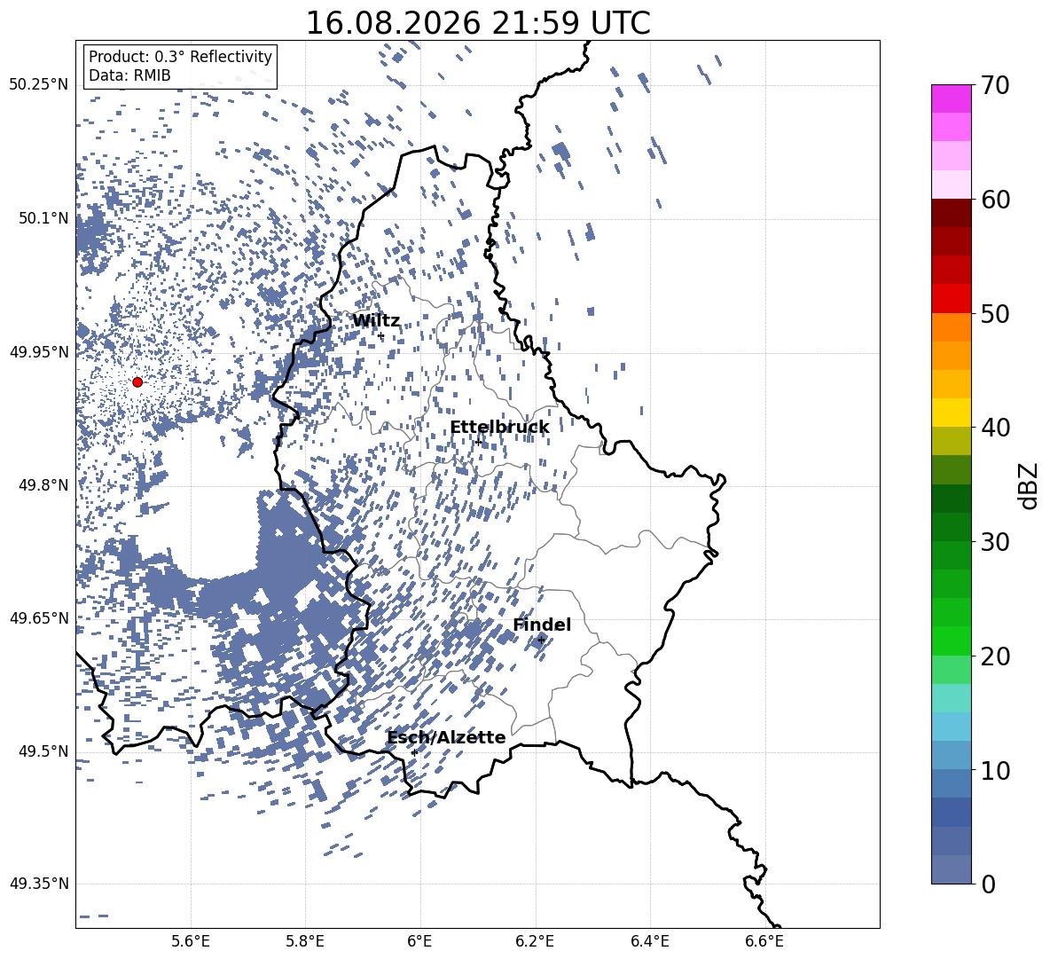The image size is (1050, 959).
Task: Click the Findel city label
Action: tap(542, 625)
